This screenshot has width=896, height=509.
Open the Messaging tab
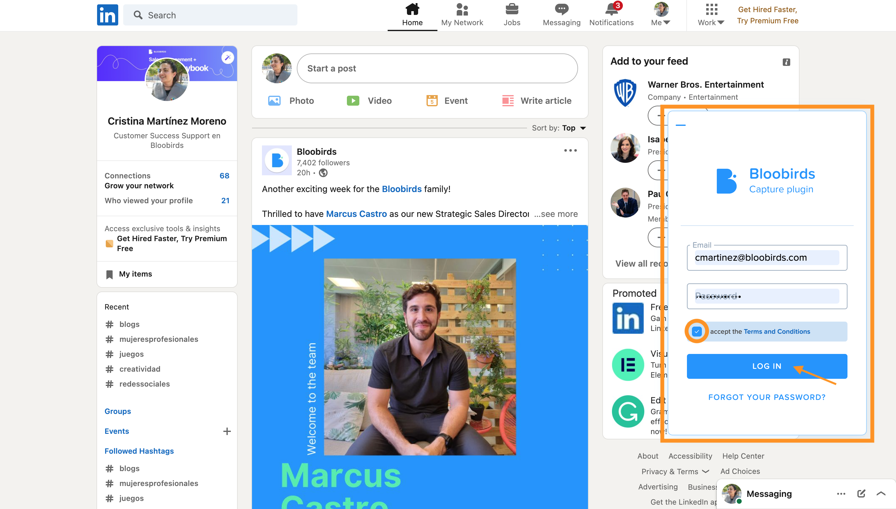click(x=561, y=15)
